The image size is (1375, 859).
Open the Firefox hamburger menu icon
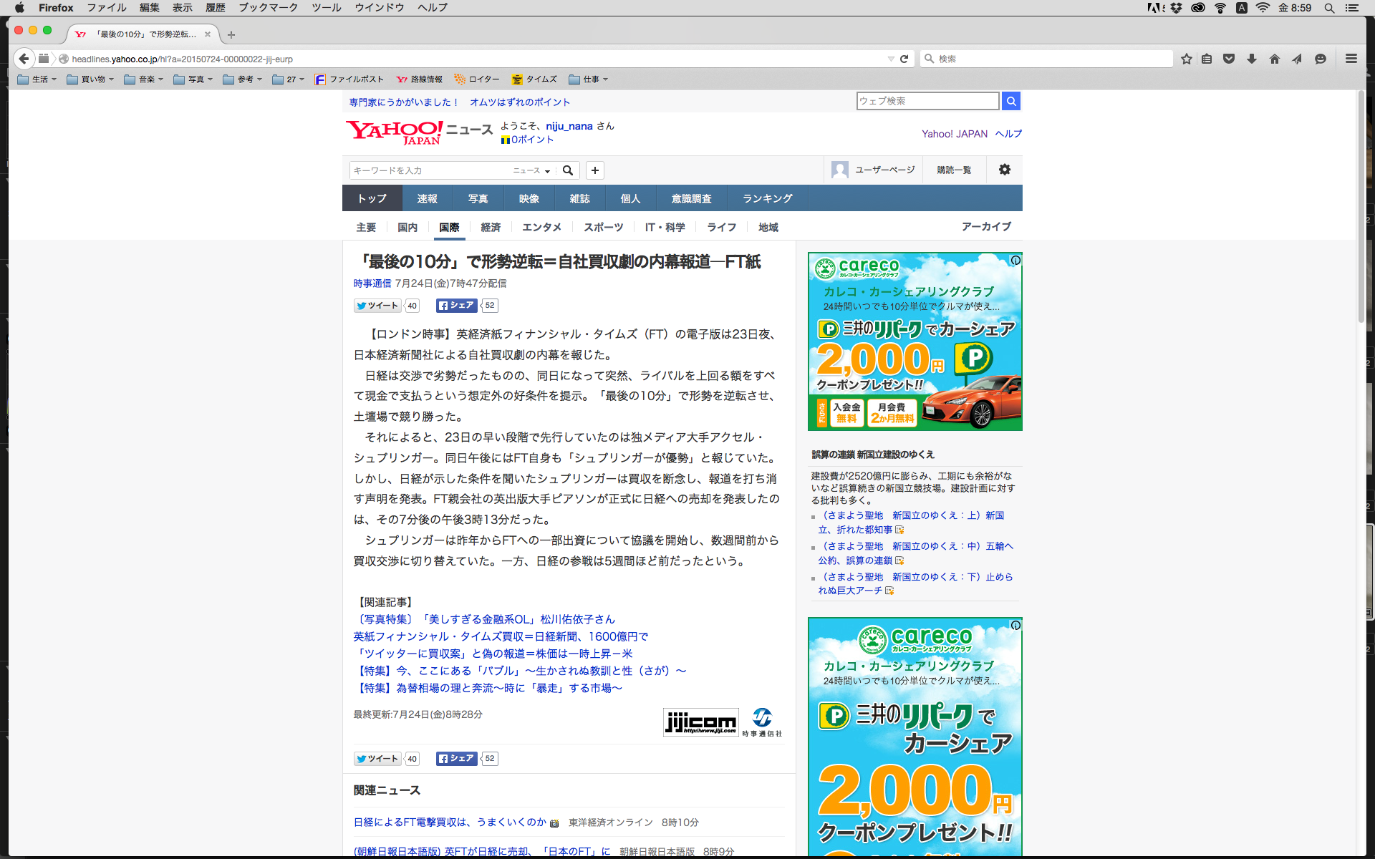point(1351,59)
